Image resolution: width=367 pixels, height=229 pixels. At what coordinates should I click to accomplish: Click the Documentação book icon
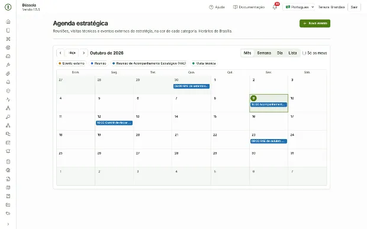click(x=235, y=7)
